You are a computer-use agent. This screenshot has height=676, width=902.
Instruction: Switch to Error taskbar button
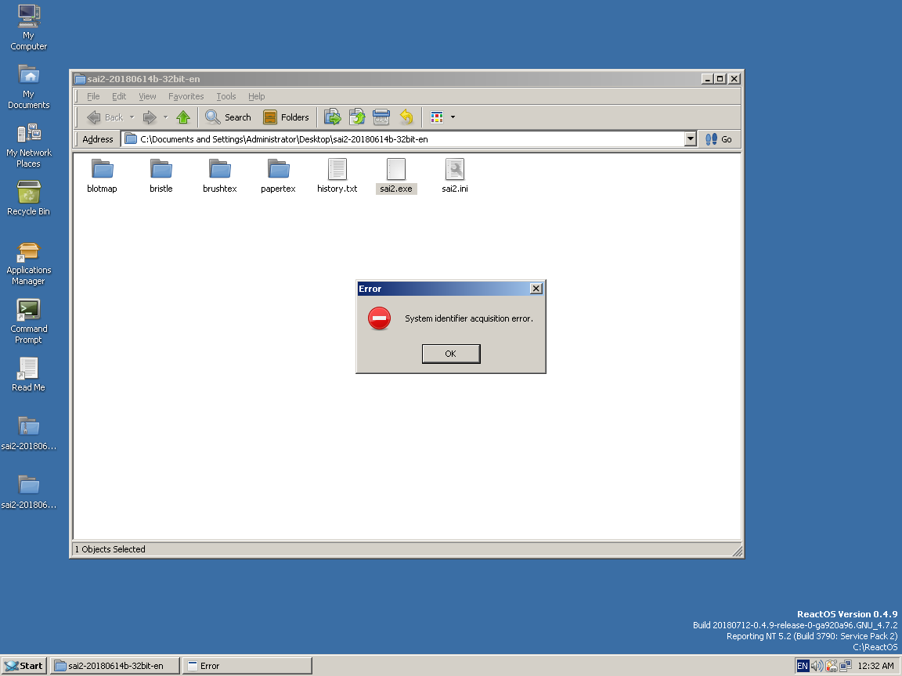tap(248, 666)
